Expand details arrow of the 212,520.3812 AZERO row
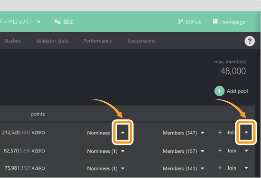Viewport: 261px width, 178px height. (246, 133)
